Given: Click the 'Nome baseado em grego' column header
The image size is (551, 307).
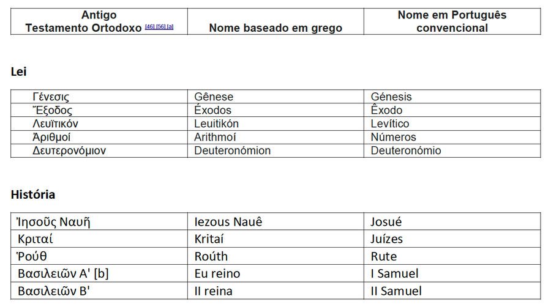Looking at the screenshot, I should click(275, 28).
